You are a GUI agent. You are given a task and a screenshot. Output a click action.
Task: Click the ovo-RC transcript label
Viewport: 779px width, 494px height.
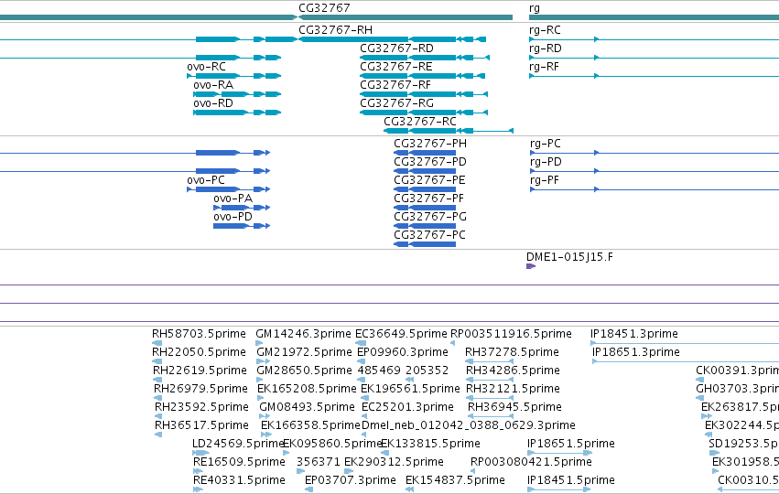[x=206, y=67]
